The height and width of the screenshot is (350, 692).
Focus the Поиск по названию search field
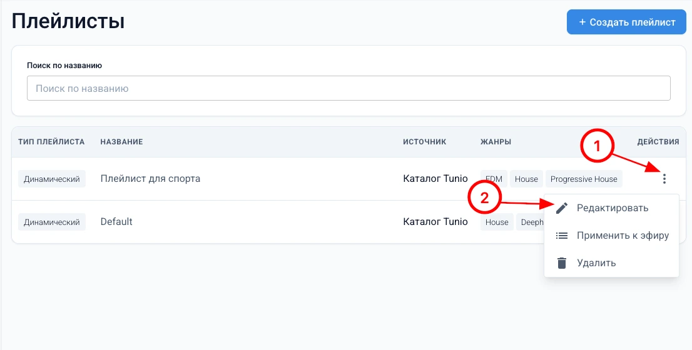(349, 89)
